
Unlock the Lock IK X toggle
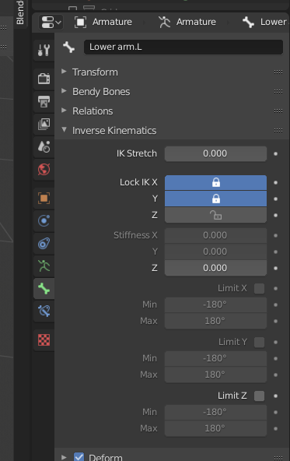[x=215, y=182]
